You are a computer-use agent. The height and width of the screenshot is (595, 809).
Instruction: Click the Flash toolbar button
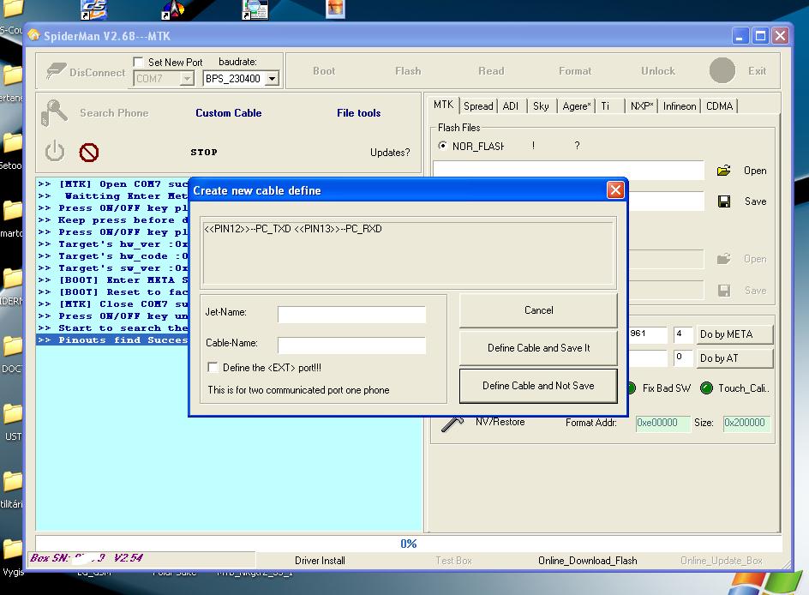pyautogui.click(x=408, y=70)
